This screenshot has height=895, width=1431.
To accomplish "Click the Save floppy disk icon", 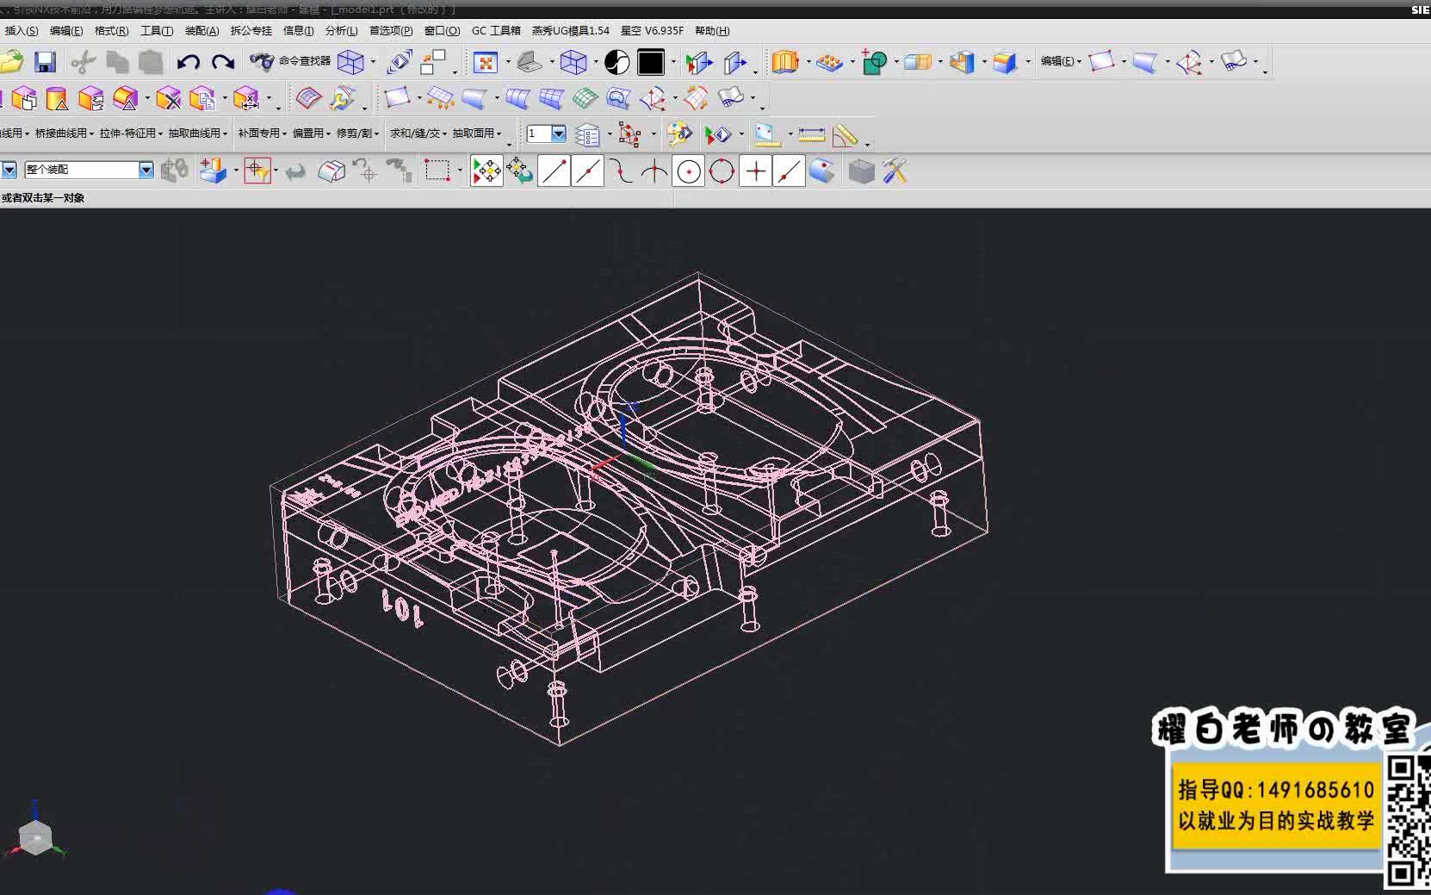I will 45,62.
